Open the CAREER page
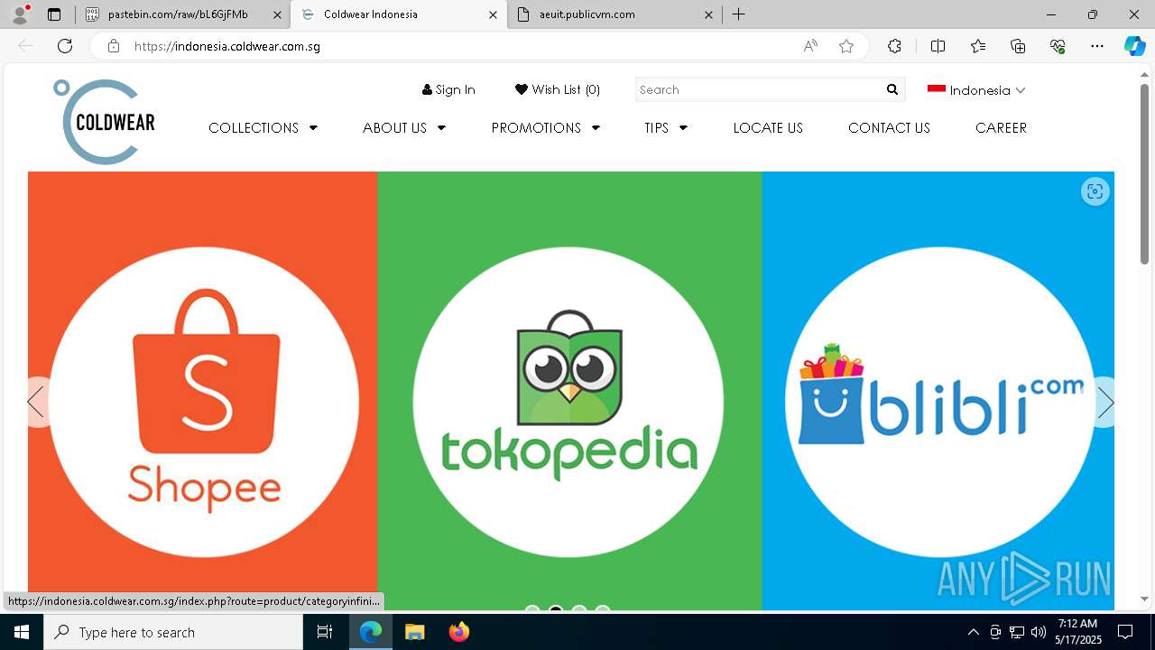This screenshot has height=650, width=1155. (x=1001, y=128)
